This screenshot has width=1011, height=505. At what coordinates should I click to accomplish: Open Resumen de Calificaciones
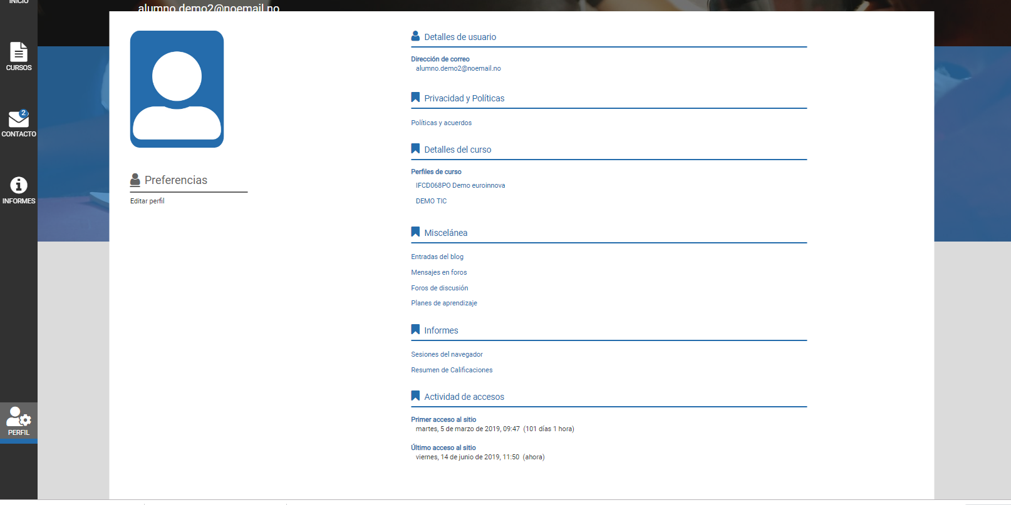(x=452, y=370)
